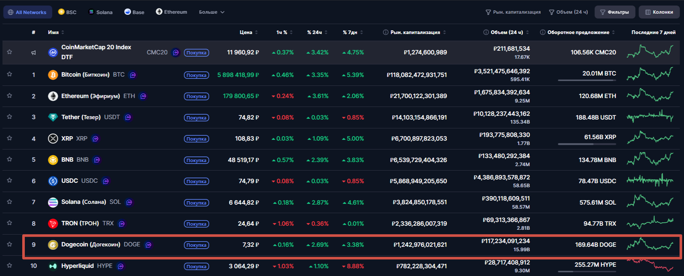The image size is (684, 276).
Task: Toggle the watchlist star for Solana
Action: click(10, 202)
